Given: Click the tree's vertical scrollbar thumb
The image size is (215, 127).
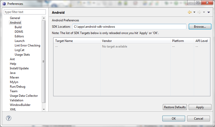Looking at the screenshot, I should (44, 61).
